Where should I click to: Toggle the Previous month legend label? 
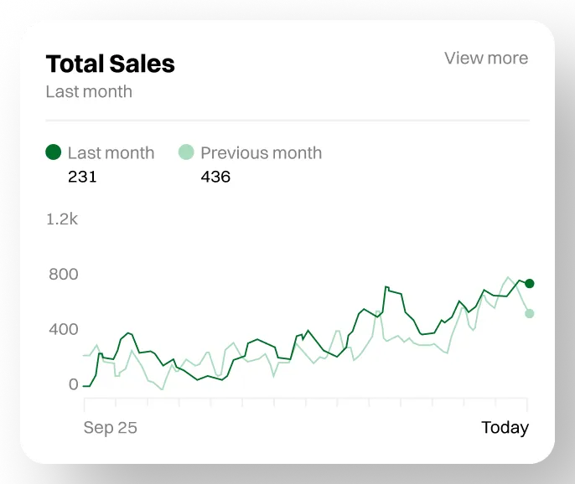261,153
